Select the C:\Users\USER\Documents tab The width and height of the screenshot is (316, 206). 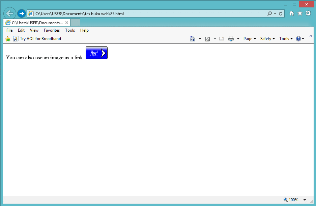[x=35, y=22]
